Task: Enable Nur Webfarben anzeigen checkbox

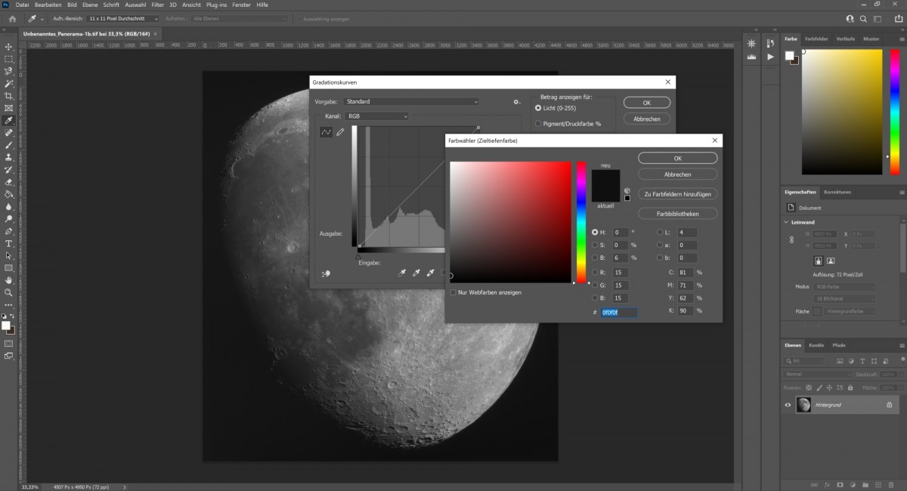Action: (453, 292)
